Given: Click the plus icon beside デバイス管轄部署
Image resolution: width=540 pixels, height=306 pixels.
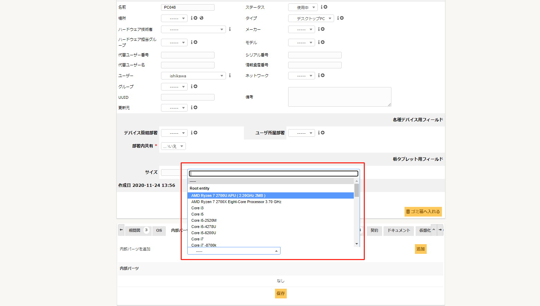Looking at the screenshot, I should 196,133.
